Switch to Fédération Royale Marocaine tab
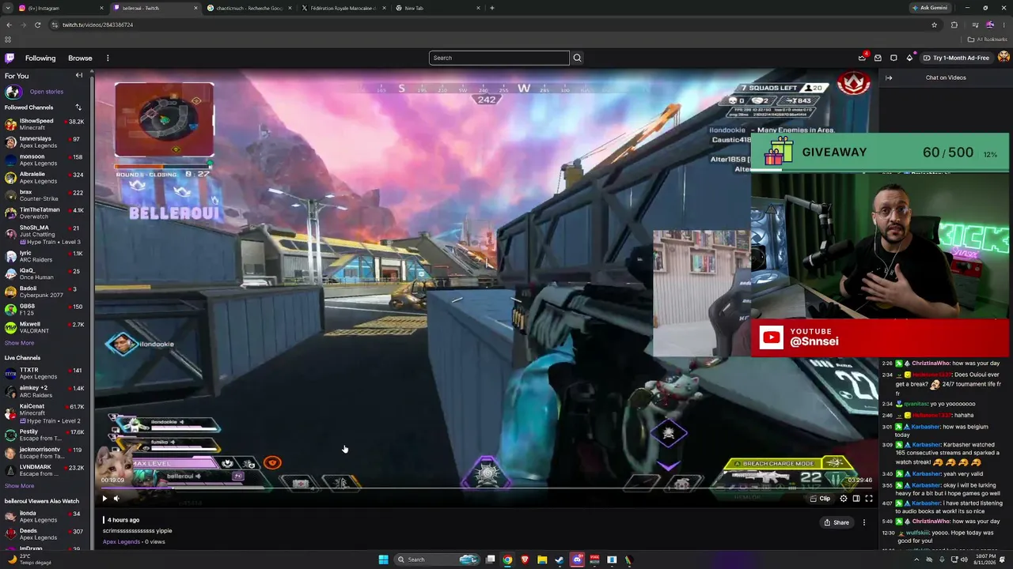Image resolution: width=1013 pixels, height=569 pixels. point(344,8)
